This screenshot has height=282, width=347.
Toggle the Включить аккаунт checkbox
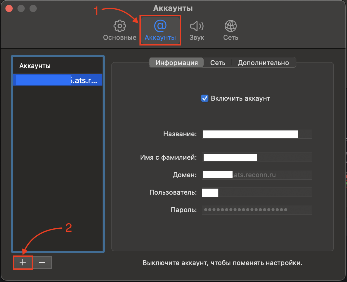(x=205, y=98)
